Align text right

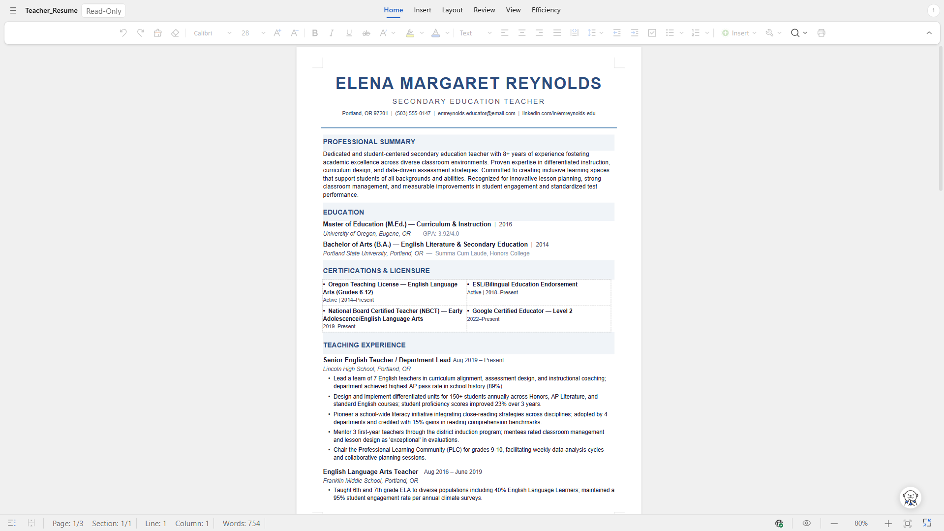[x=540, y=33]
